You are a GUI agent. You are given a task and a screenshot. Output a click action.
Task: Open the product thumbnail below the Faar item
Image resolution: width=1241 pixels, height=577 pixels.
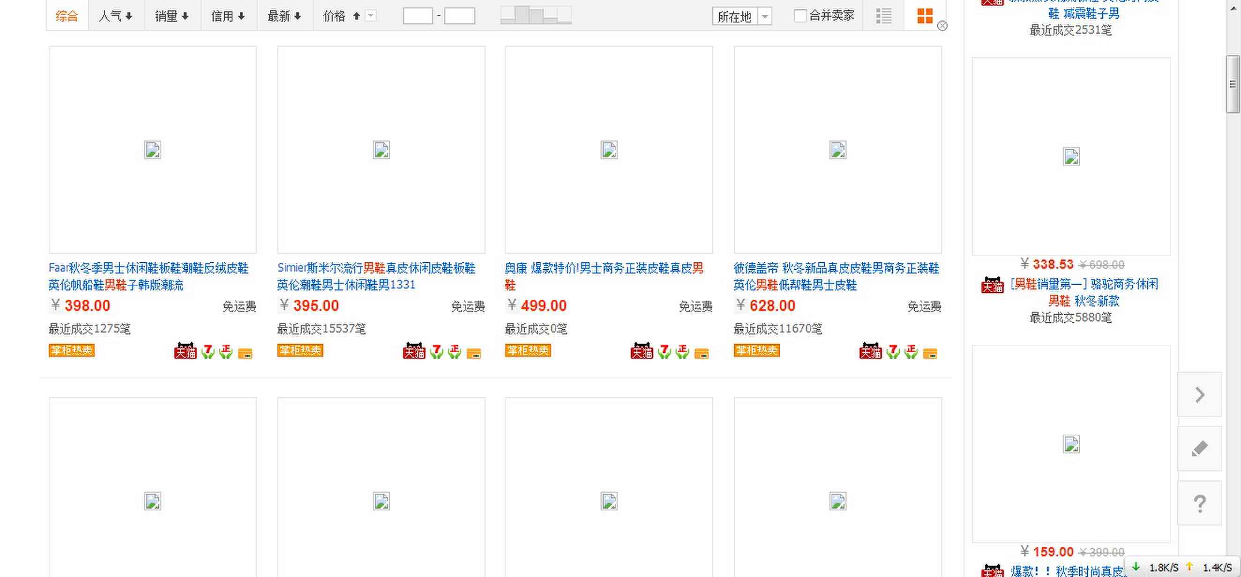coord(153,487)
